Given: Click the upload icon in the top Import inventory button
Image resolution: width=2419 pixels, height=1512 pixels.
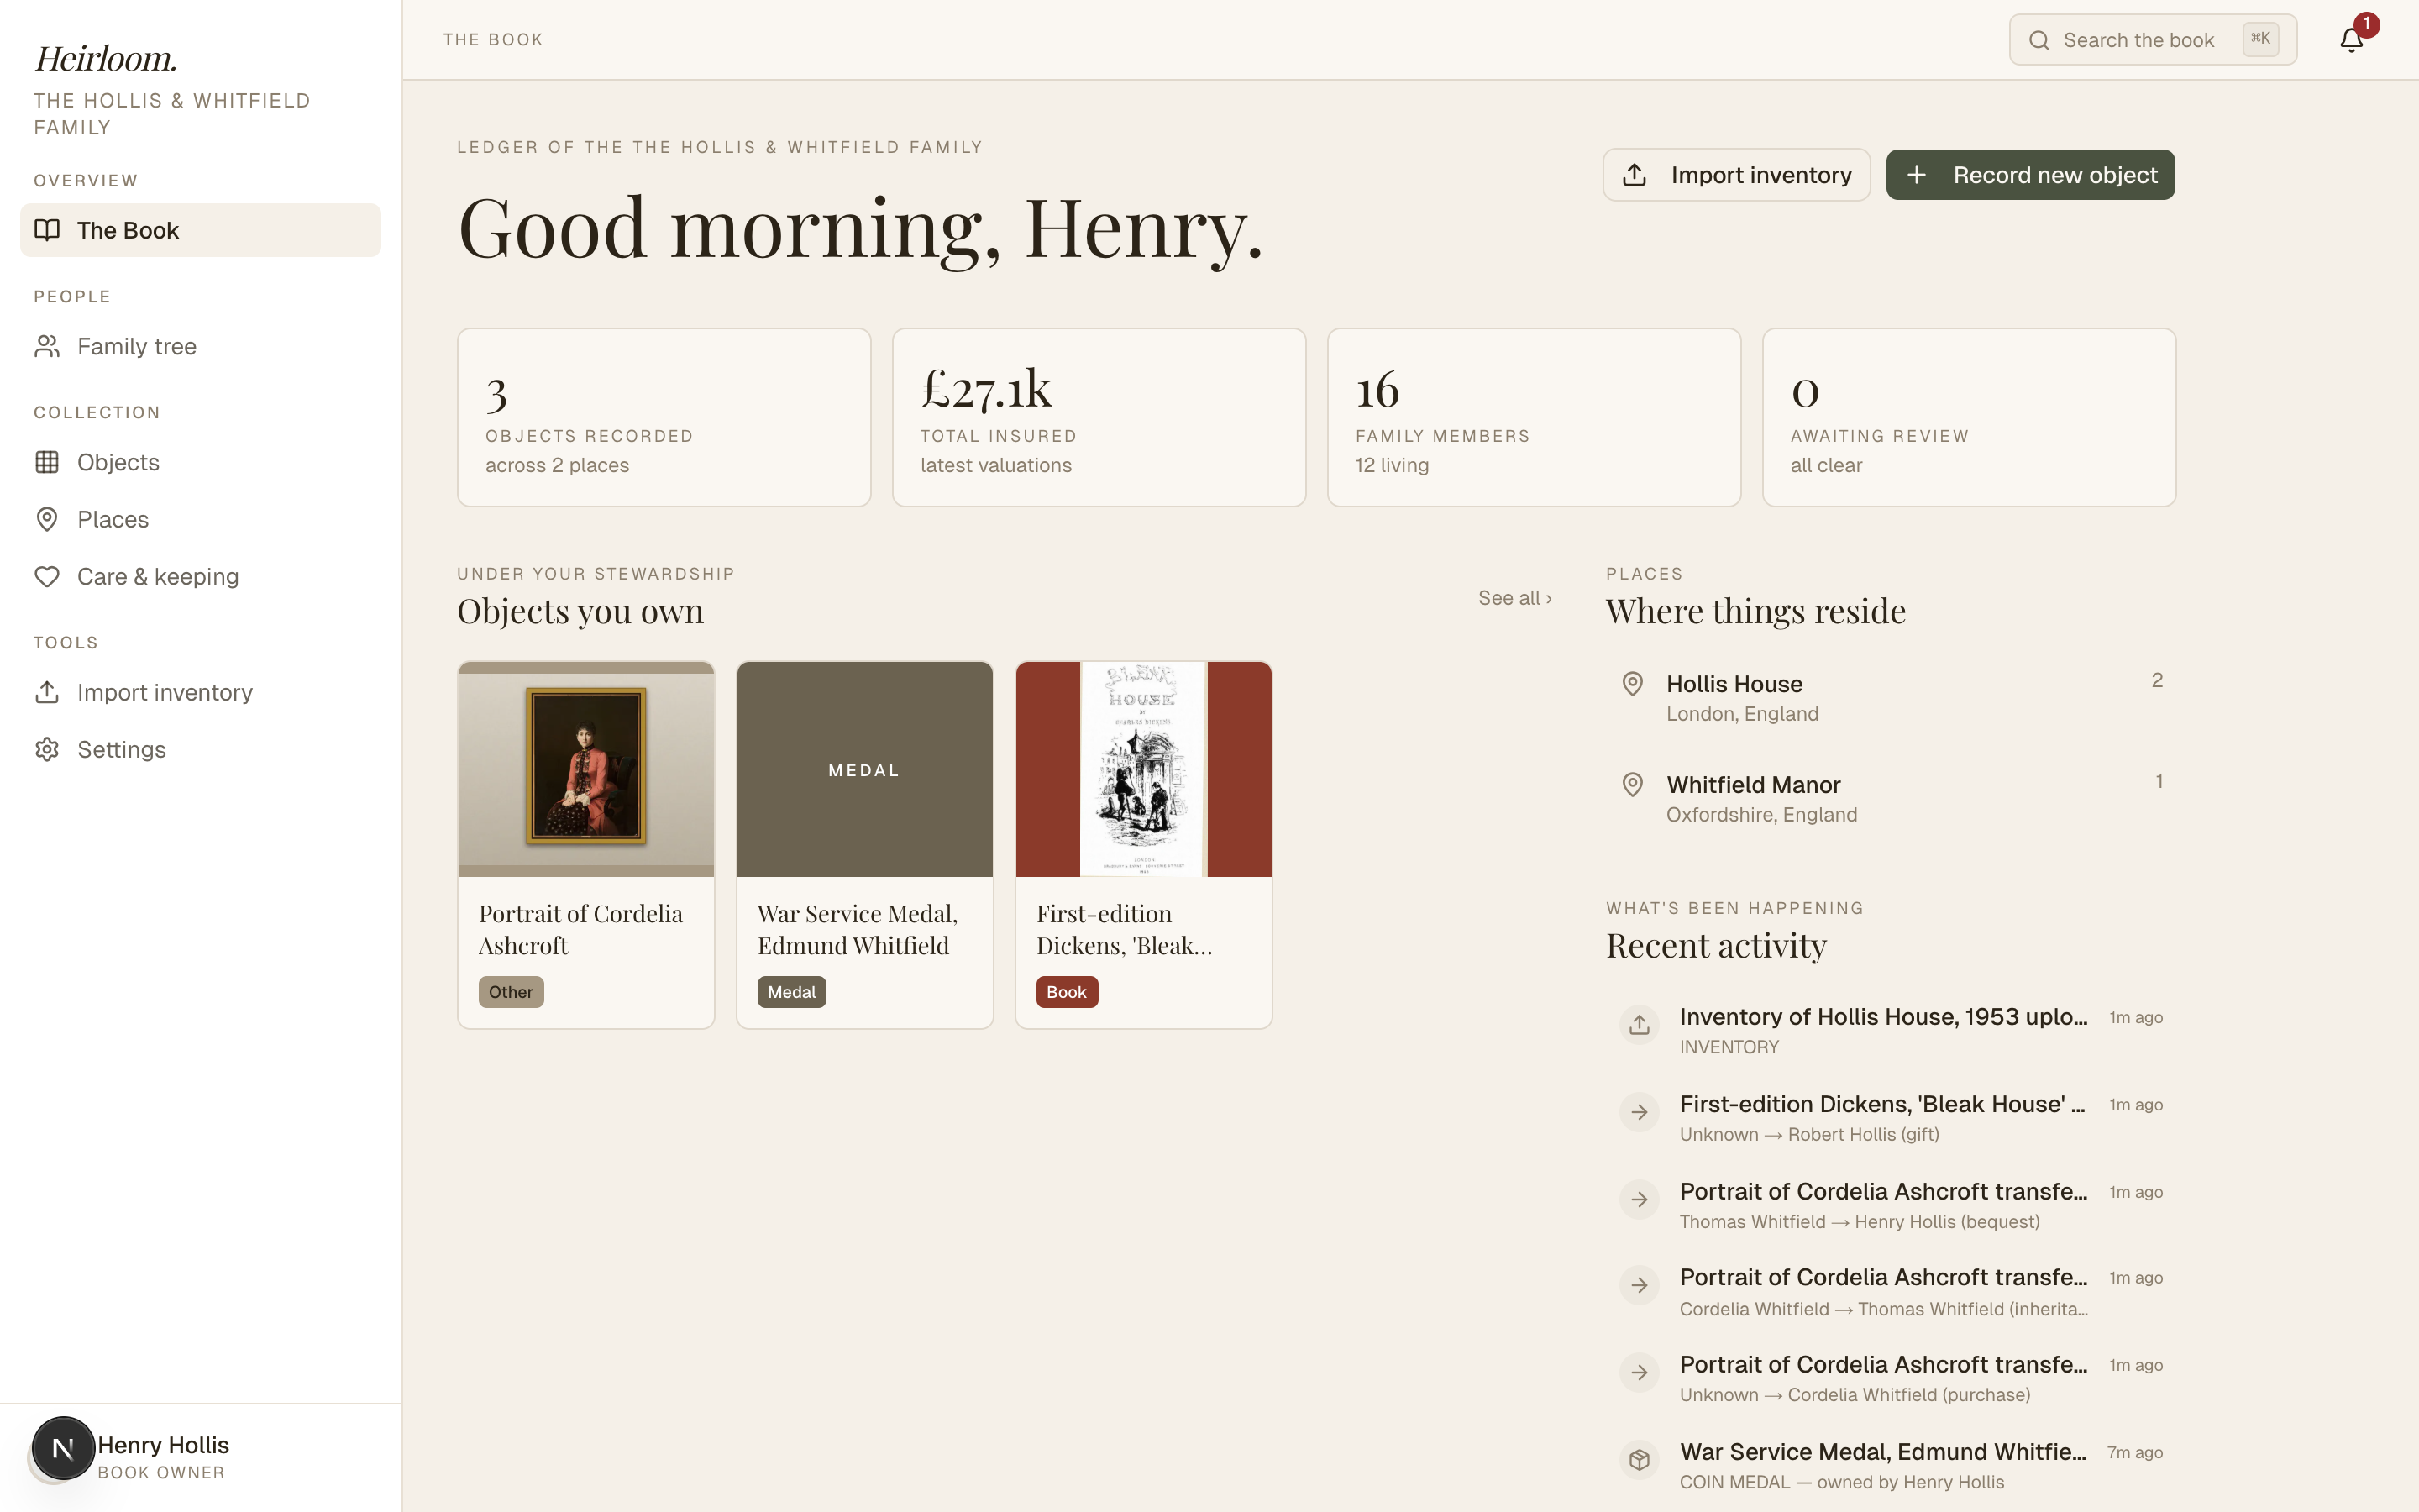Looking at the screenshot, I should click(x=1635, y=175).
